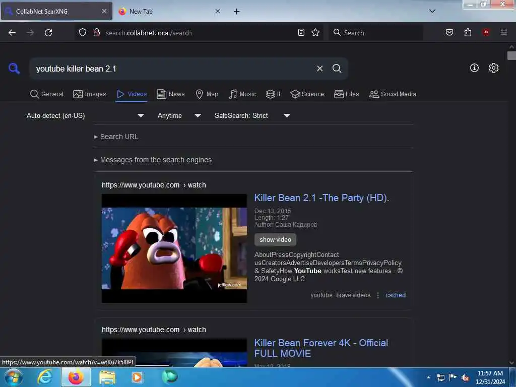Switch to the Music search tab
This screenshot has width=516, height=387.
242,94
